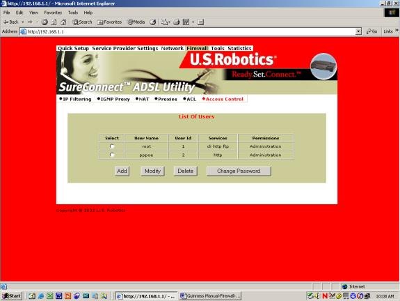
Task: Go to the ACL submenu
Action: tap(190, 99)
